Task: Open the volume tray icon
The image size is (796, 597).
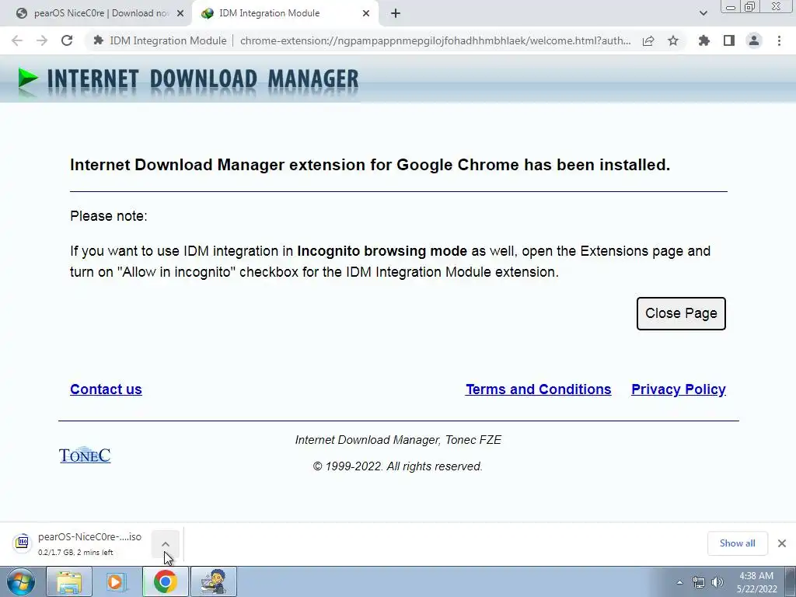Action: coord(717,582)
